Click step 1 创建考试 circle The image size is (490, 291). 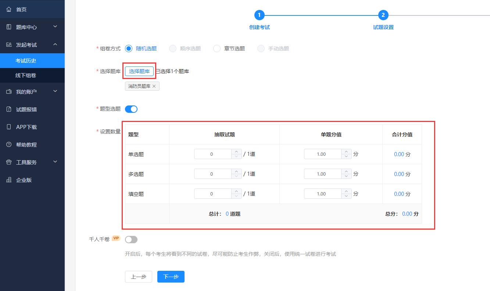pyautogui.click(x=259, y=15)
